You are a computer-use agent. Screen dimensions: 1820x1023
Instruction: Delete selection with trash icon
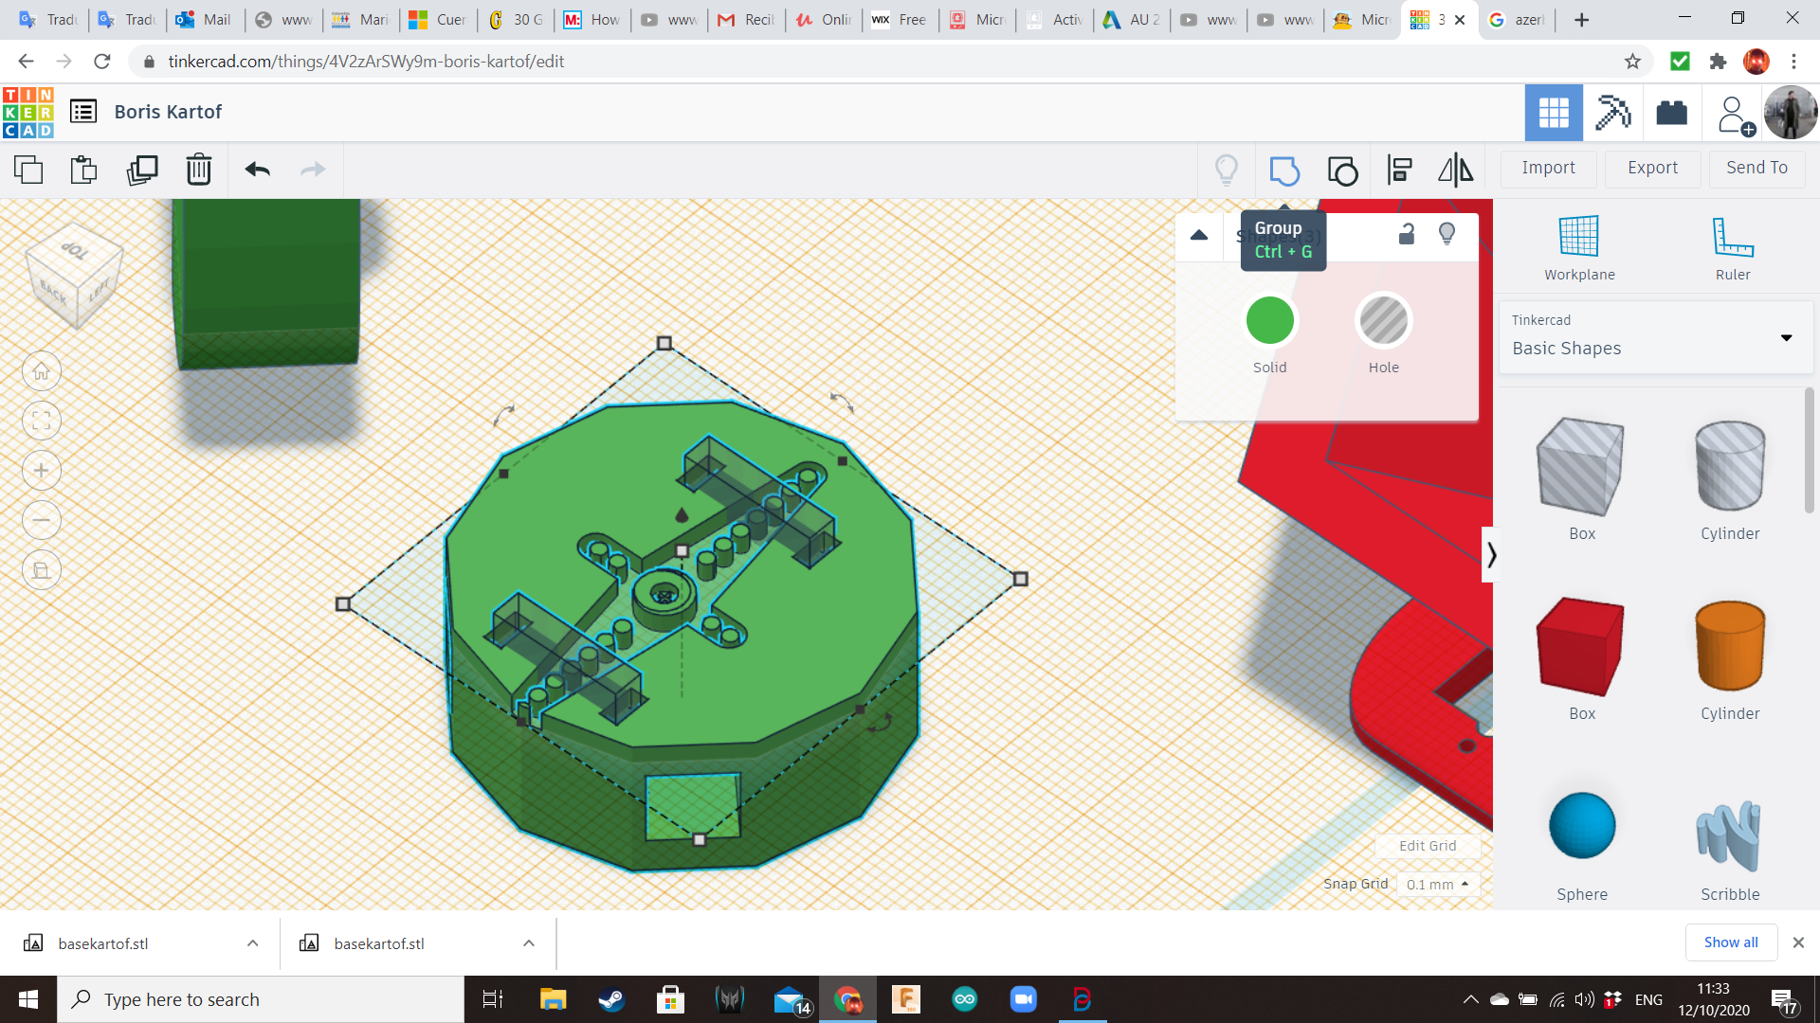coord(198,170)
